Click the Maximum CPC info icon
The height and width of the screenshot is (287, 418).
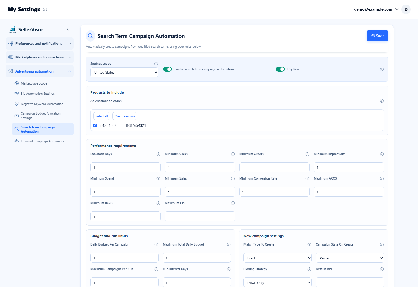point(233,203)
